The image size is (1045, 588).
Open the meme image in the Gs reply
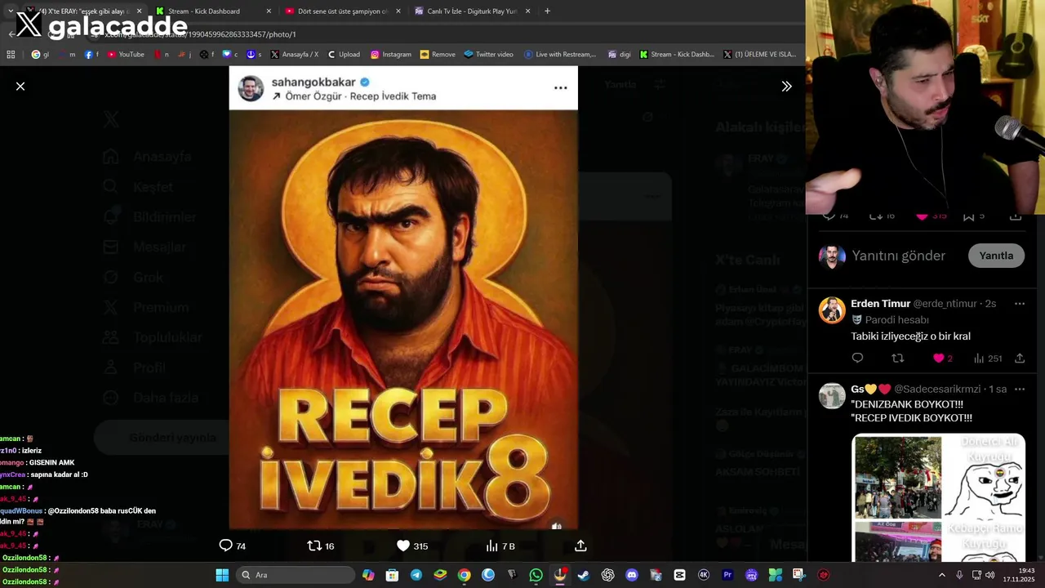pos(938,497)
